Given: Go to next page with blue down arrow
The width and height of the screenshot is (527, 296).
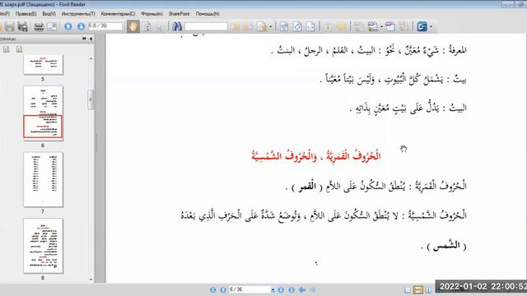Looking at the screenshot, I should (x=81, y=26).
